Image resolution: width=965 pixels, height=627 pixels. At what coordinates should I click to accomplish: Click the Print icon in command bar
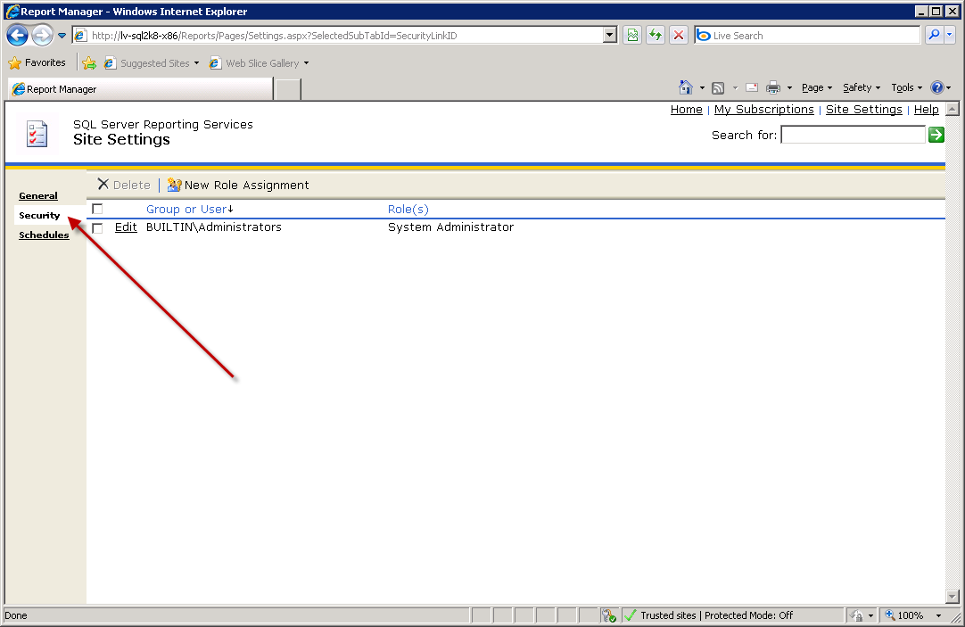click(x=772, y=87)
